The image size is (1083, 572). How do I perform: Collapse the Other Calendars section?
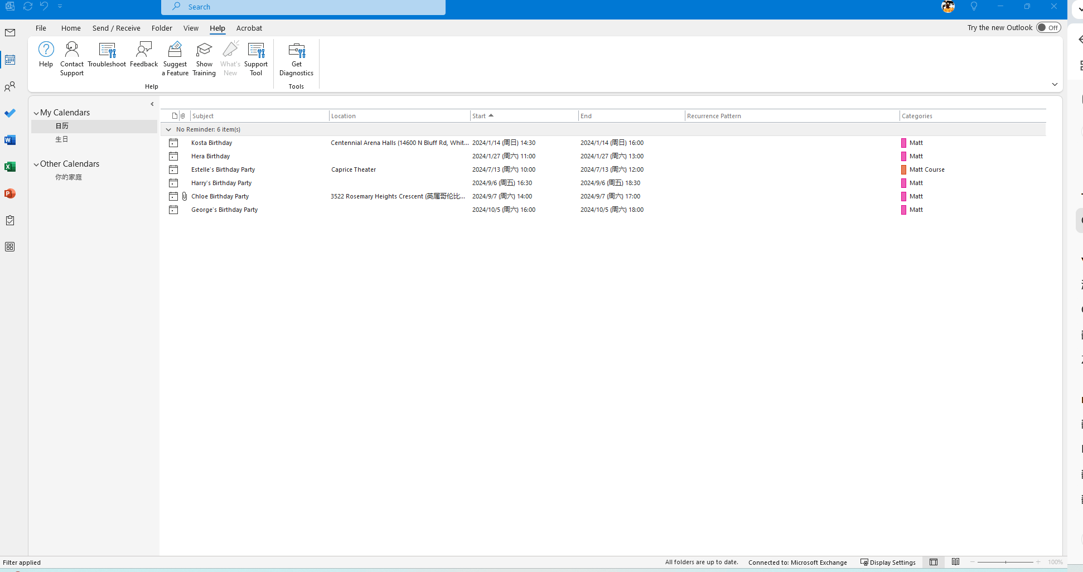(36, 163)
